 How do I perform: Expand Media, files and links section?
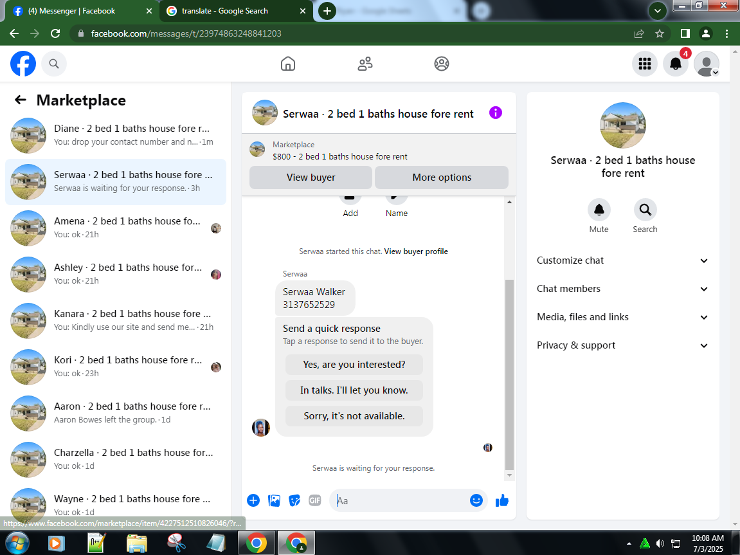click(x=622, y=317)
